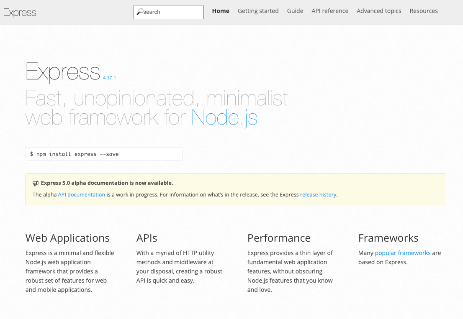Open the Getting started menu
This screenshot has width=463, height=319.
pos(258,11)
